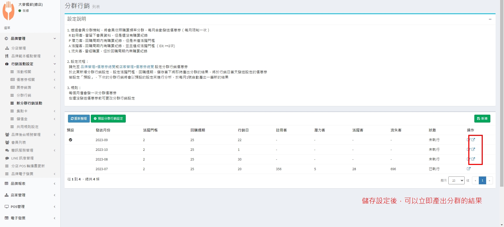504x227 pixels.
Task: Expand the POS管理 sidebar section
Action: [x=30, y=207]
